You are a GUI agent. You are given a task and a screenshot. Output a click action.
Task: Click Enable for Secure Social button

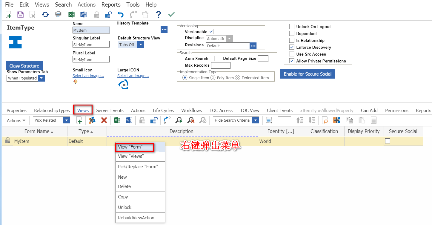pos(308,74)
